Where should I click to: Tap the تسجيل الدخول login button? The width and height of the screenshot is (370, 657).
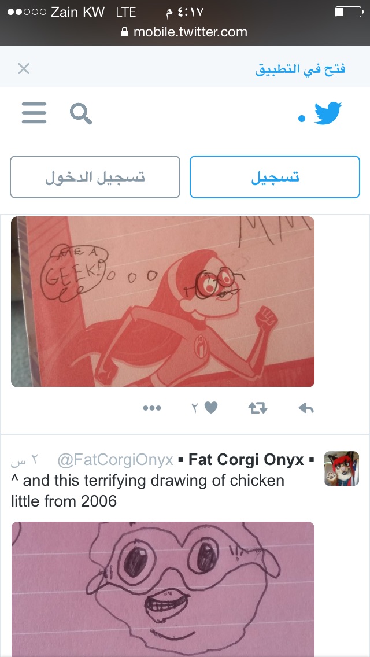[x=95, y=177]
